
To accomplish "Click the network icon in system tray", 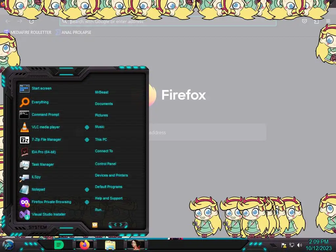I will 292,245.
